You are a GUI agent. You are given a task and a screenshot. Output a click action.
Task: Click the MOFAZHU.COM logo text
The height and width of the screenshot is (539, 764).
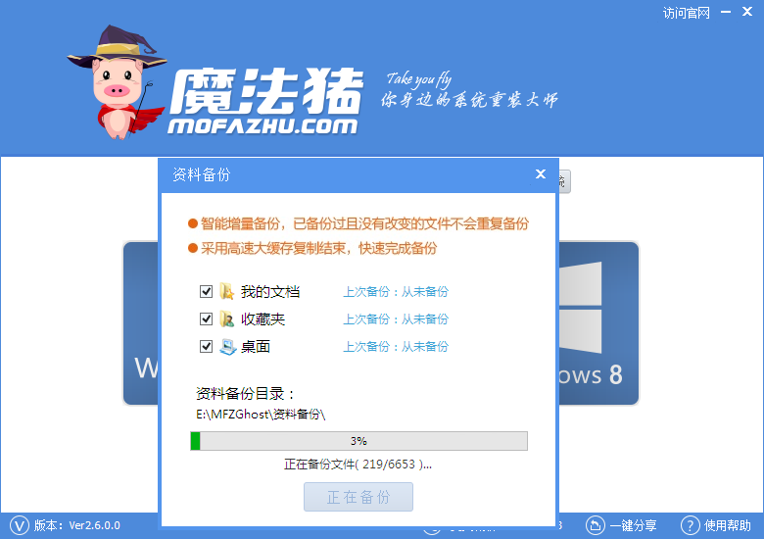click(x=263, y=126)
